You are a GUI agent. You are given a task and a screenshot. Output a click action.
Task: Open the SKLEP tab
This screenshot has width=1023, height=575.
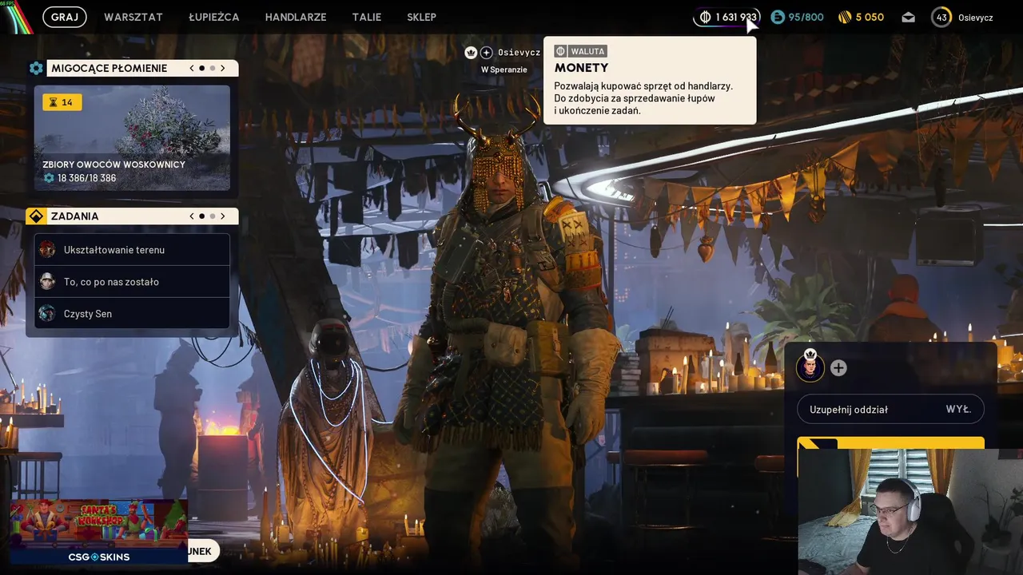[421, 17]
